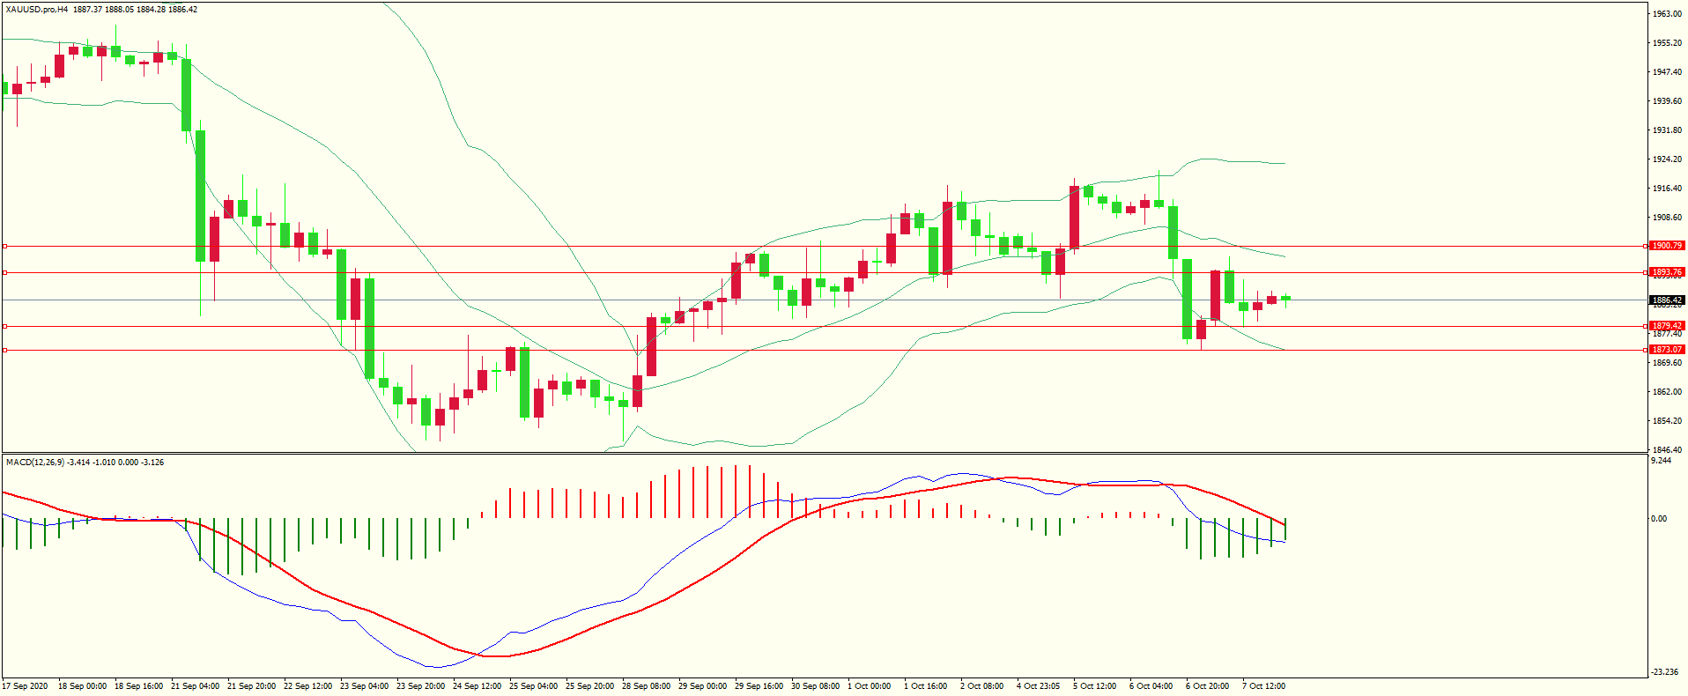Click the 4 Oct 23:05 time label

pyautogui.click(x=1038, y=686)
